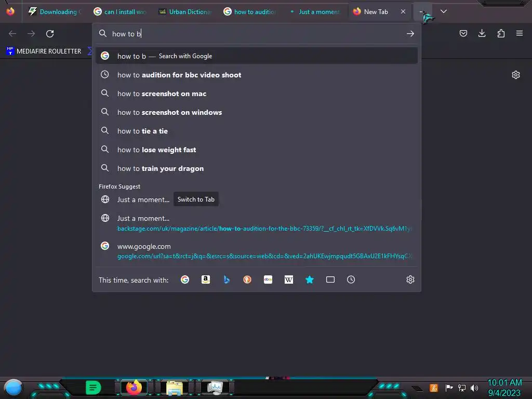Viewport: 532px width, 399px height.
Task: Choose 'how to audition for bbc video shoot'
Action: click(x=257, y=75)
